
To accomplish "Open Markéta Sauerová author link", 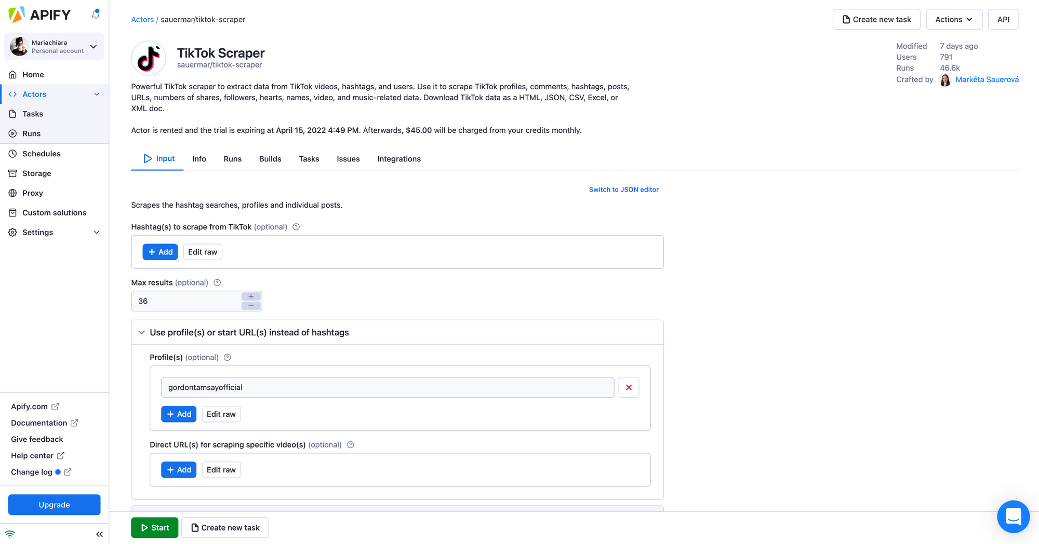I will pos(987,79).
